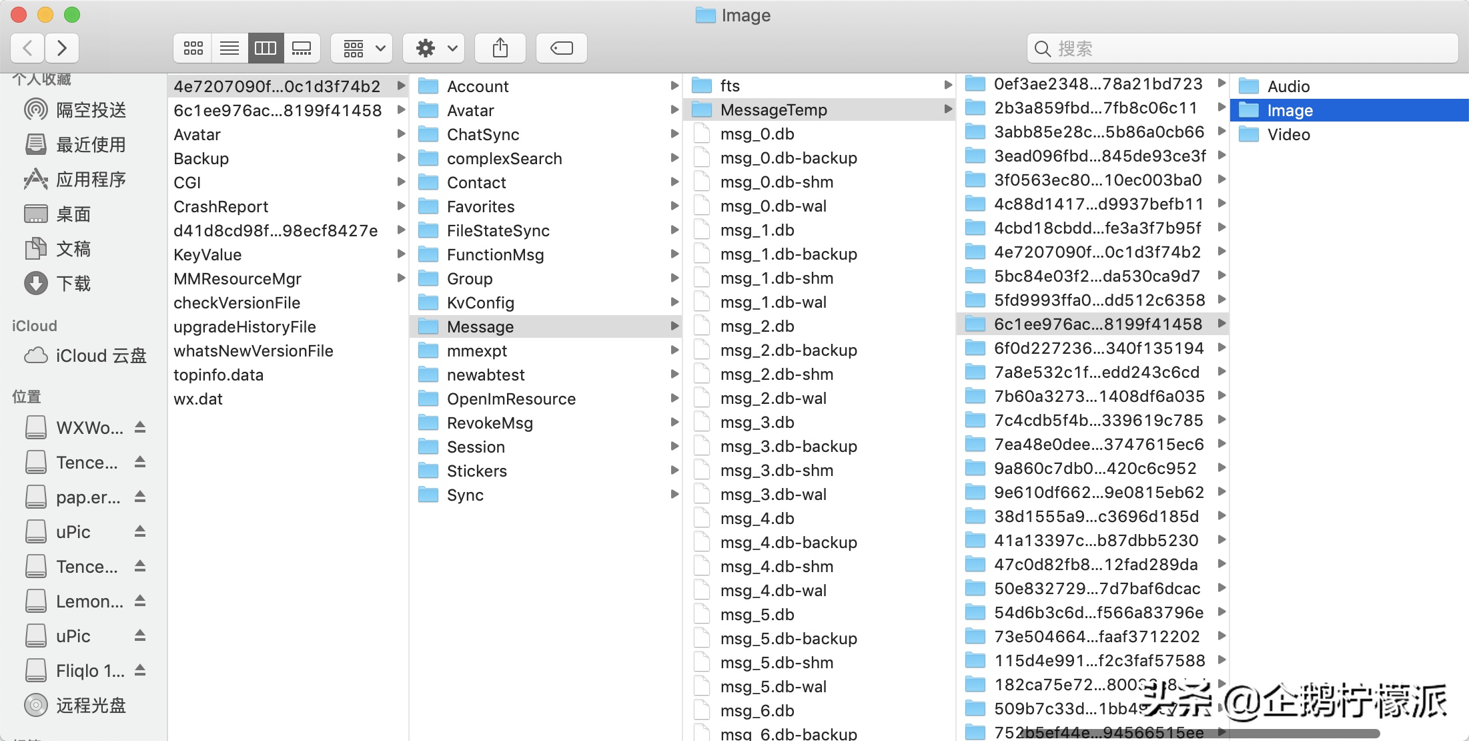The width and height of the screenshot is (1469, 741).
Task: Expand the fts folder arrow
Action: point(948,85)
